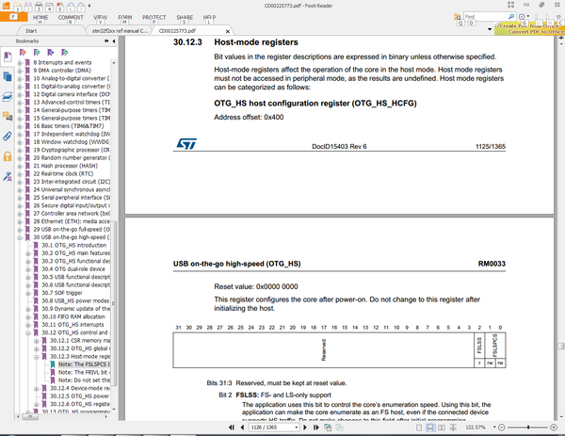The height and width of the screenshot is (436, 565).
Task: Open the orange FILE menu button
Action: [14, 17]
